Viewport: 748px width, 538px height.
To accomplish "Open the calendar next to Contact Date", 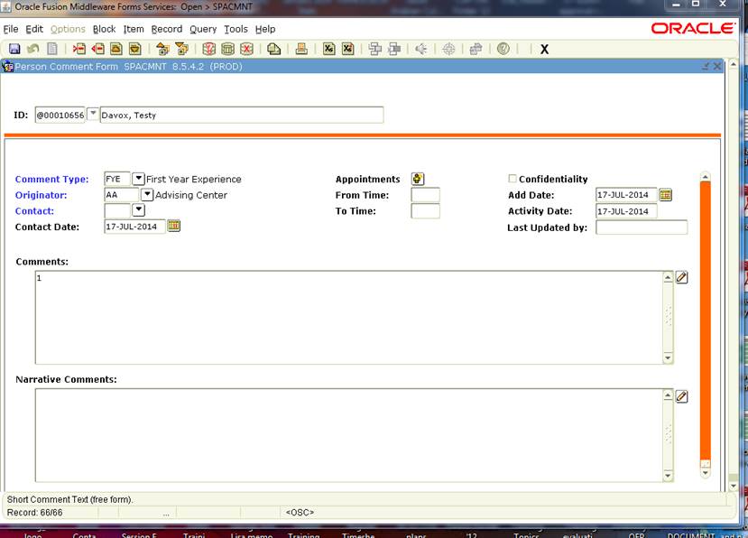I will click(x=174, y=226).
